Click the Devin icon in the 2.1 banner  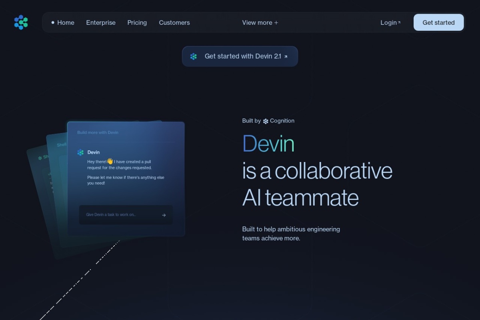(194, 56)
